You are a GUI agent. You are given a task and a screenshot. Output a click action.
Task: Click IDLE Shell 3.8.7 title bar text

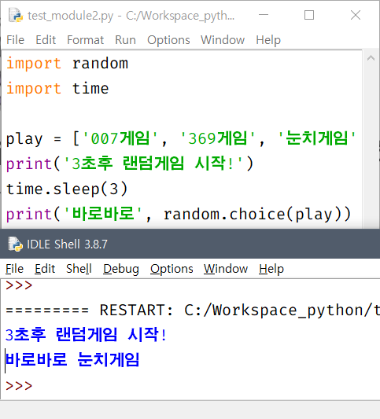tap(67, 244)
